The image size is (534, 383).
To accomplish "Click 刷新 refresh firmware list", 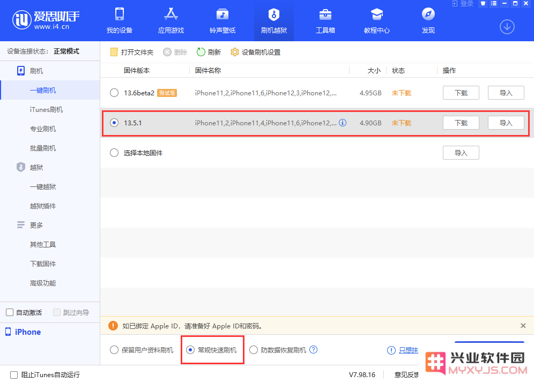I will pos(209,52).
